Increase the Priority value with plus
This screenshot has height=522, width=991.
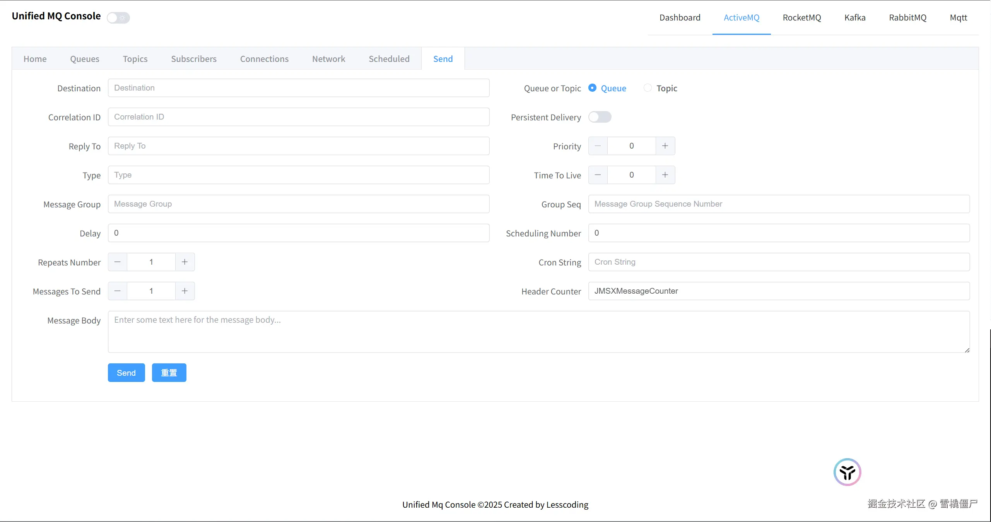click(x=665, y=146)
